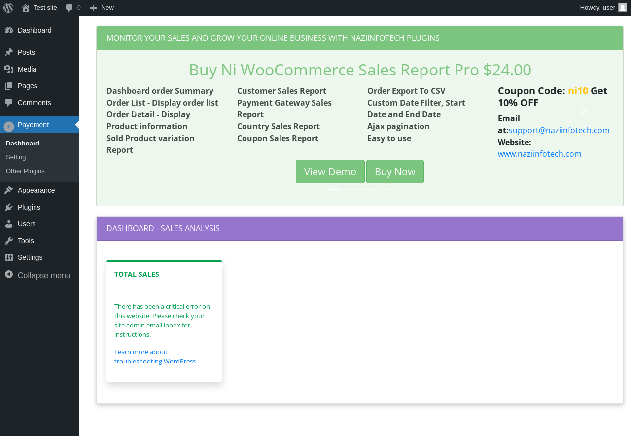
Task: Click the user avatar in the top bar
Action: 623,7
